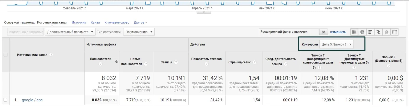The height and width of the screenshot is (107, 409).
Task: Open help for Источник или канал header
Action: [x=51, y=55]
